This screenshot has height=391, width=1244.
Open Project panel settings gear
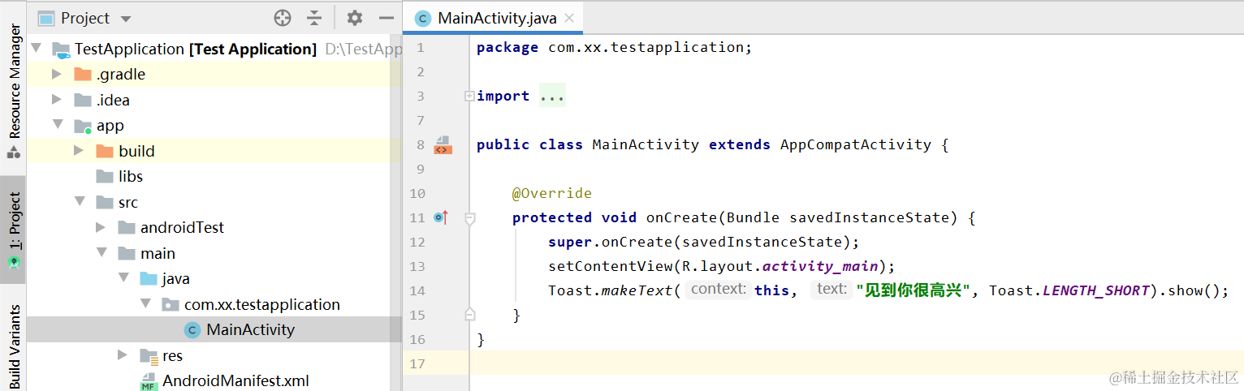(x=355, y=18)
